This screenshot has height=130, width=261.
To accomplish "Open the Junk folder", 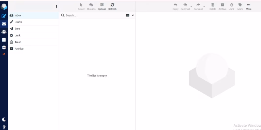I will tap(17, 35).
